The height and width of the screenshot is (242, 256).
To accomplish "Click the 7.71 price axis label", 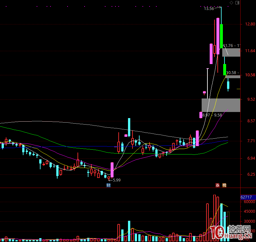I will [x=251, y=141].
